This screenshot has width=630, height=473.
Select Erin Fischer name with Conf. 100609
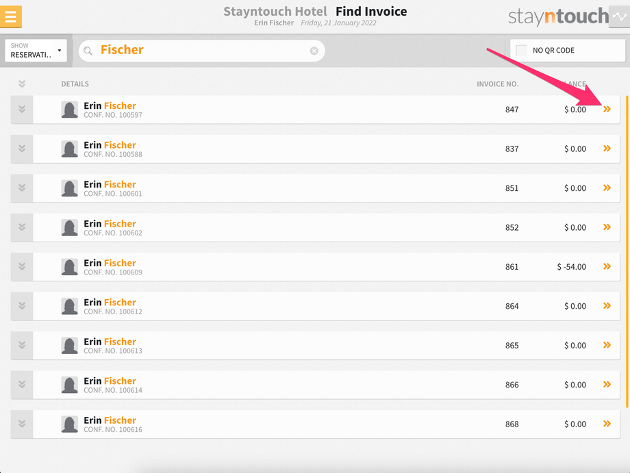(x=110, y=263)
